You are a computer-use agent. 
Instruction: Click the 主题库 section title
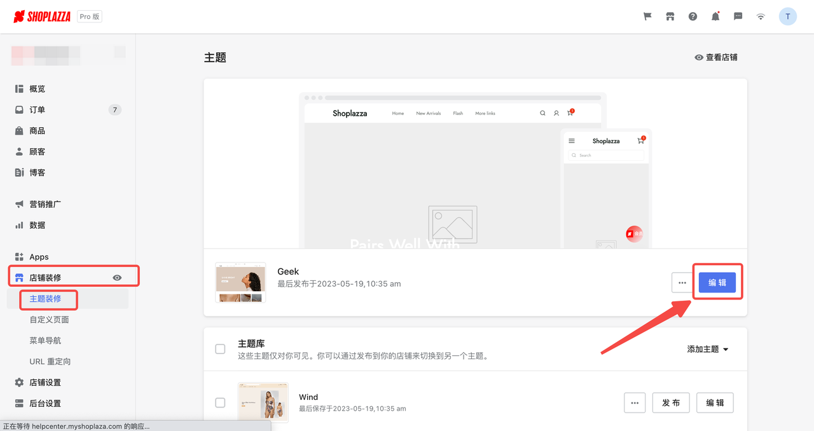point(251,343)
